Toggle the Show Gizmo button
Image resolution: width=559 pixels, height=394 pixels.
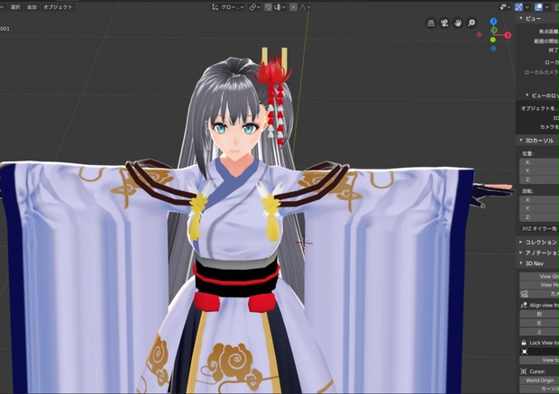tap(518, 7)
